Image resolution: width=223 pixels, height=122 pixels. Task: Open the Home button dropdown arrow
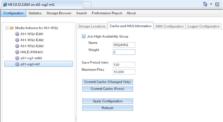(211, 4)
